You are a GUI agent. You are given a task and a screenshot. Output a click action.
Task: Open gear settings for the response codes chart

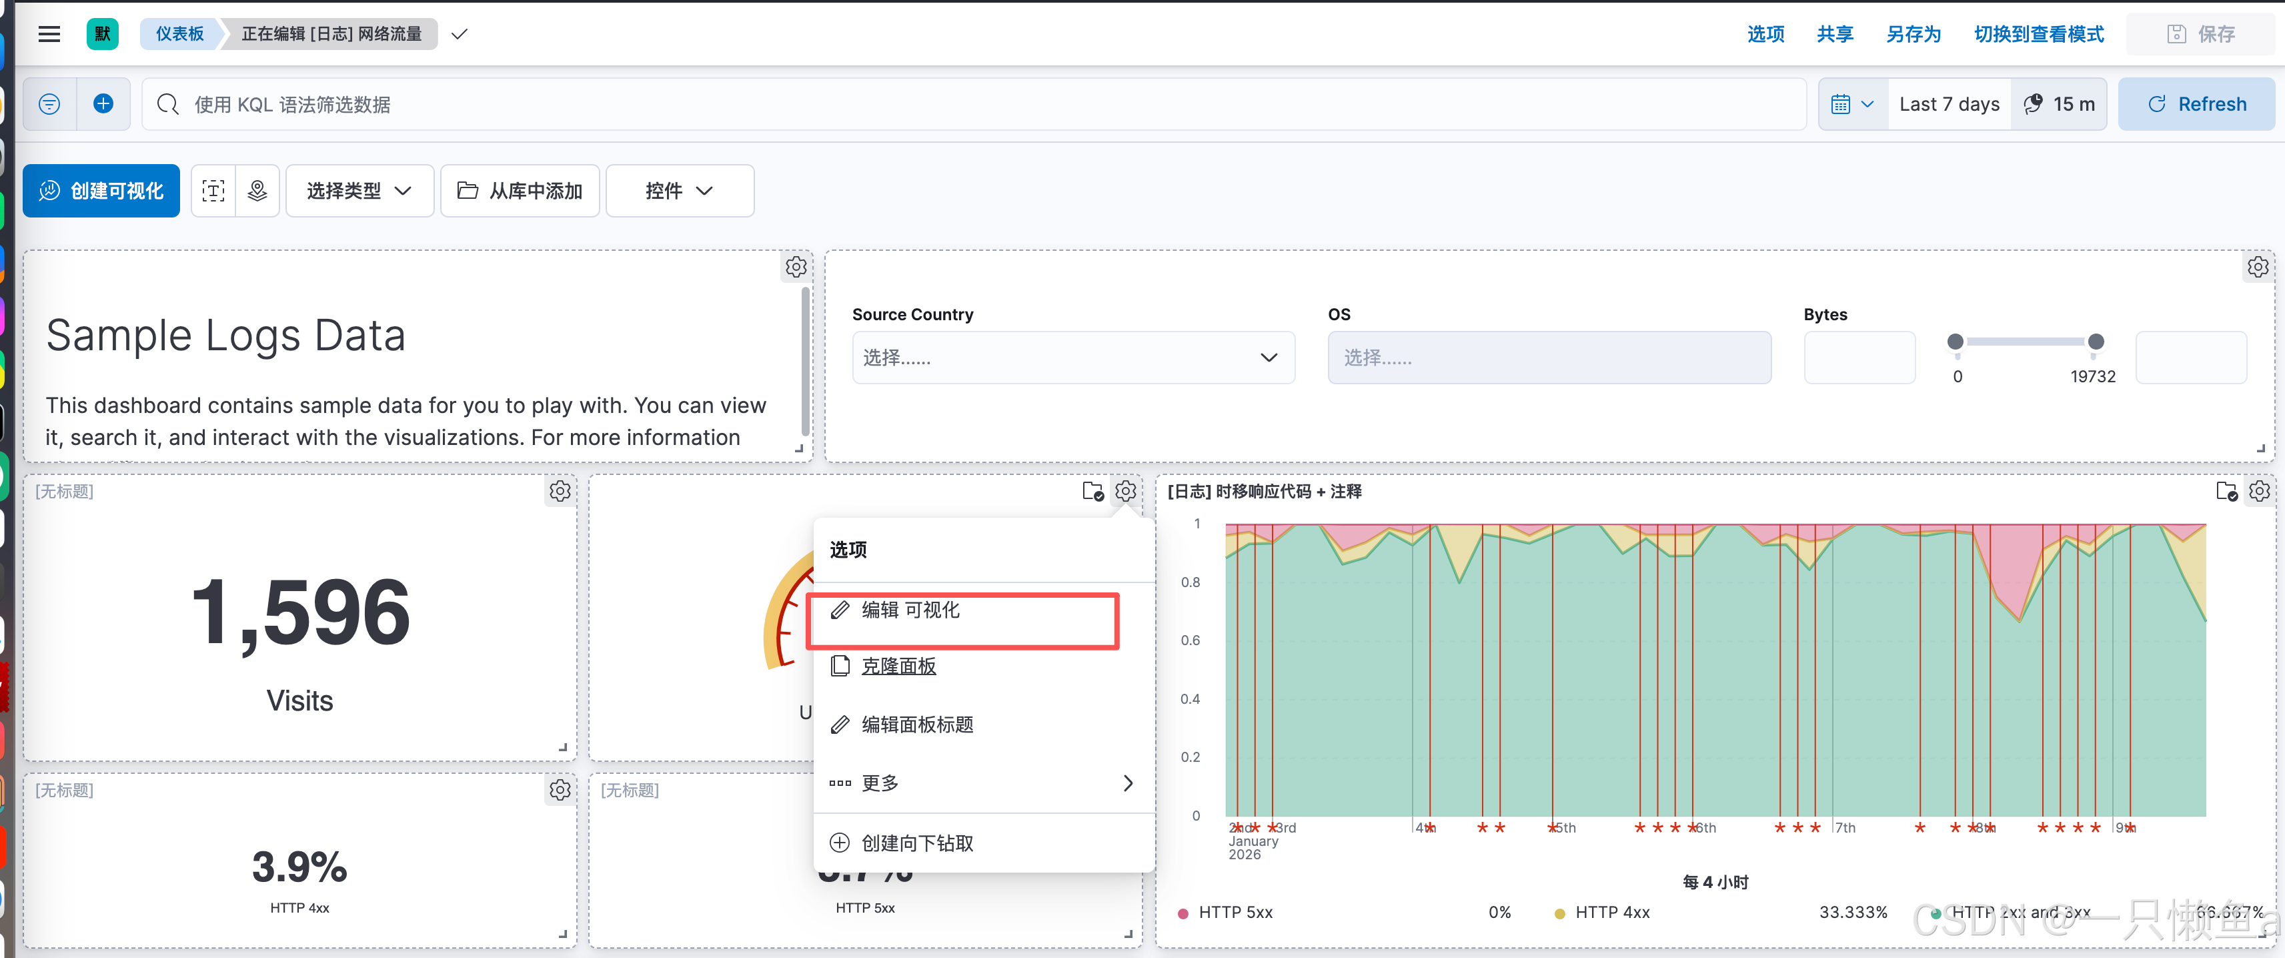[x=2258, y=490]
